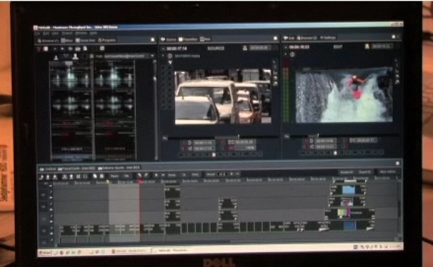The height and width of the screenshot is (267, 433).
Task: Click the Windows Start button
Action: pyautogui.click(x=44, y=252)
